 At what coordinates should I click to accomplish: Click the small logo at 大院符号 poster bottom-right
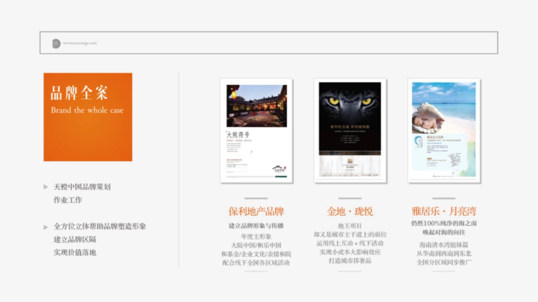coord(279,169)
